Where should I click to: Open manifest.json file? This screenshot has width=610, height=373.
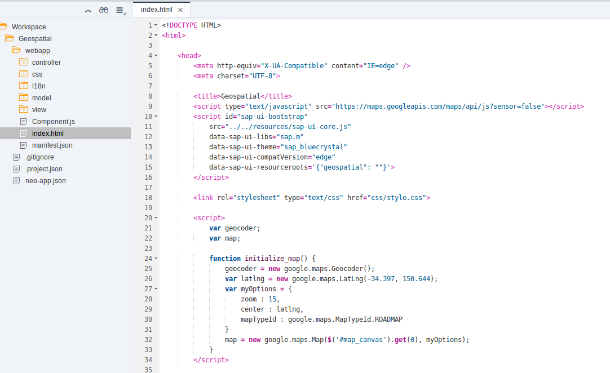[x=52, y=145]
